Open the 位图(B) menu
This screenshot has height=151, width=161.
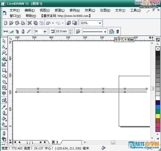105,10
